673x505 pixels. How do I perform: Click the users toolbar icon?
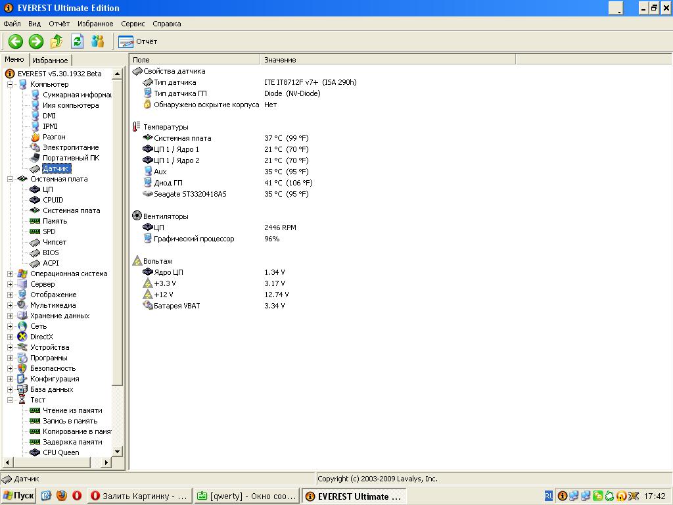click(98, 41)
